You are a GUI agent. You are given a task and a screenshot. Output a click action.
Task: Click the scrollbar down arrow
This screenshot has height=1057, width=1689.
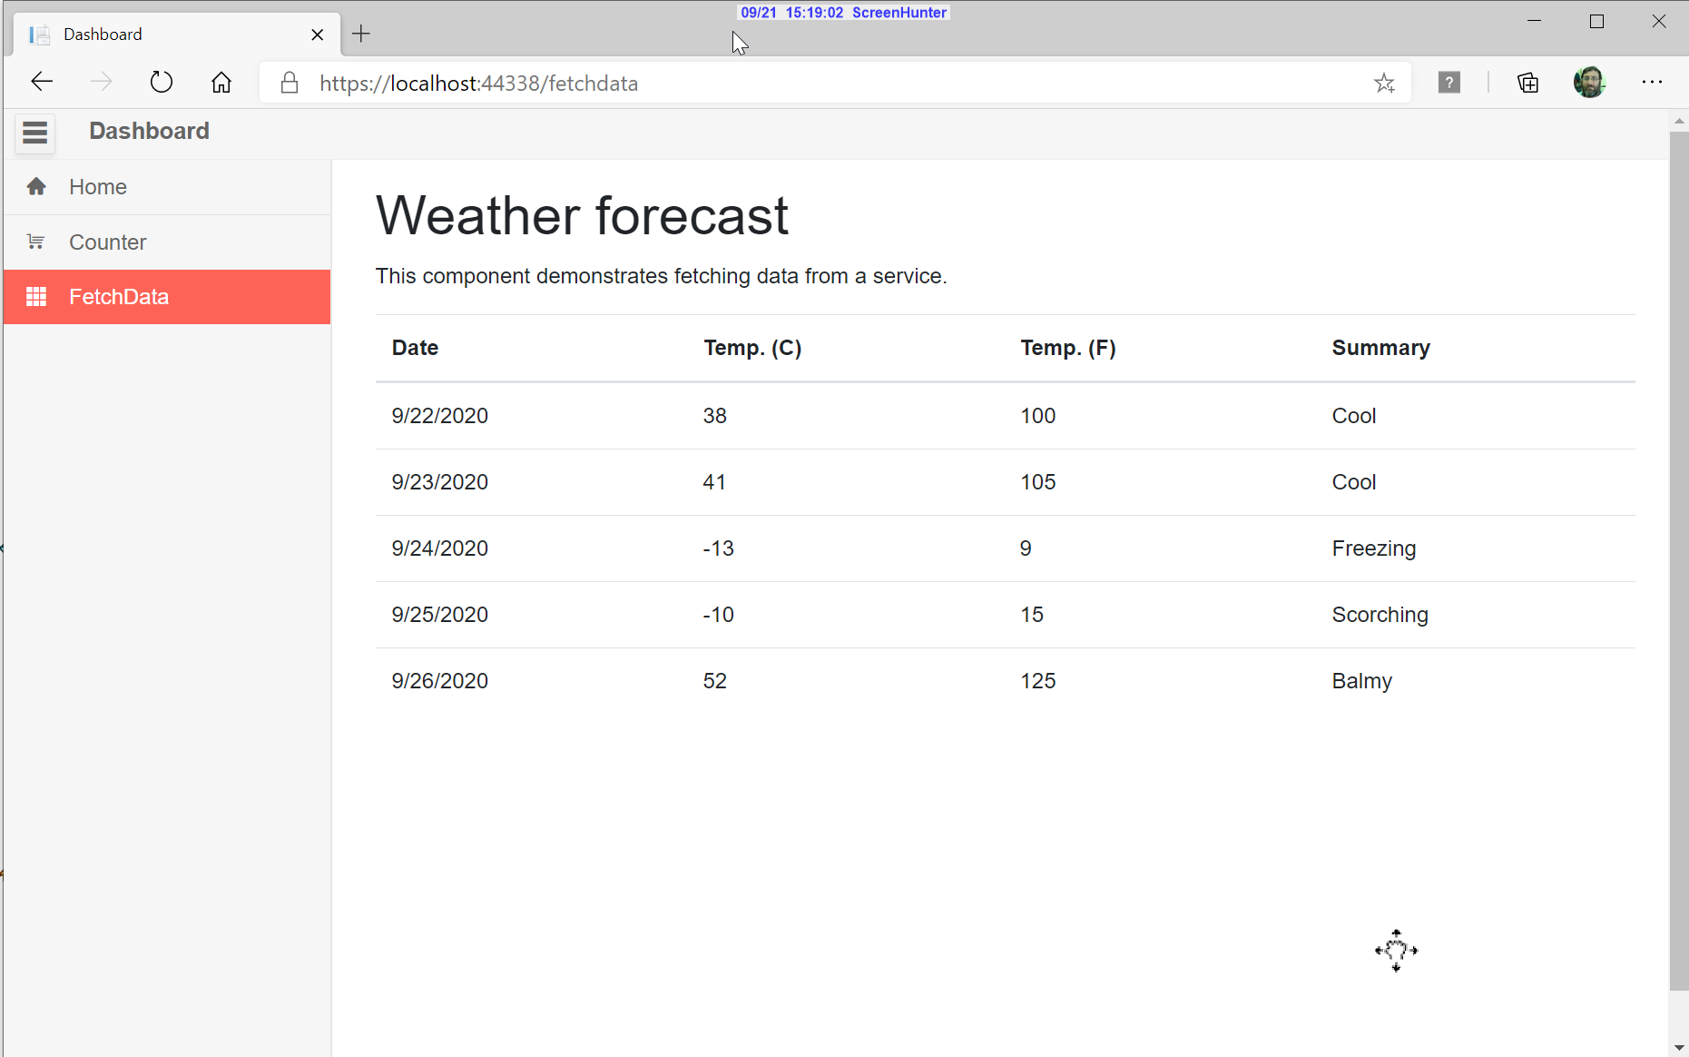[x=1678, y=1047]
